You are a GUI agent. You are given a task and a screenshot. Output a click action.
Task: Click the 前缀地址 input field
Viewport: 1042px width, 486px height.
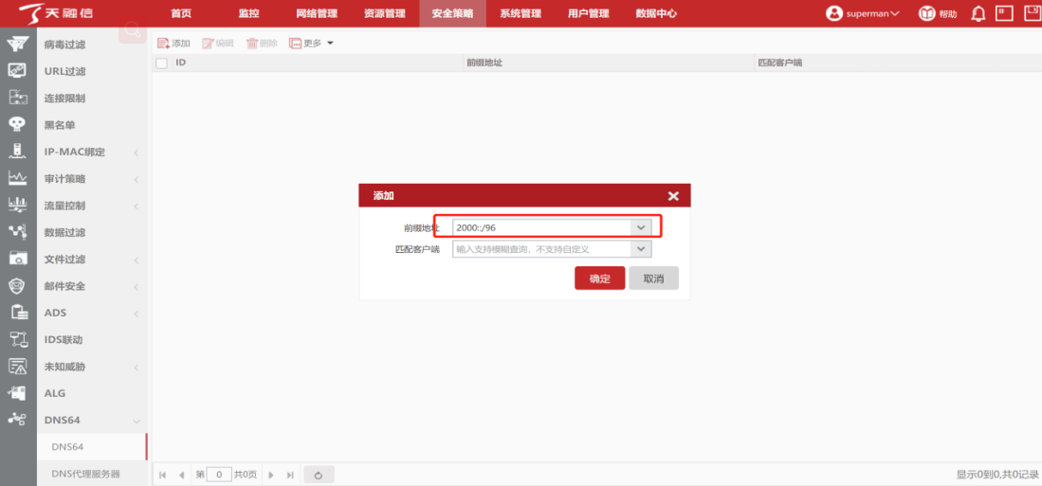click(541, 227)
